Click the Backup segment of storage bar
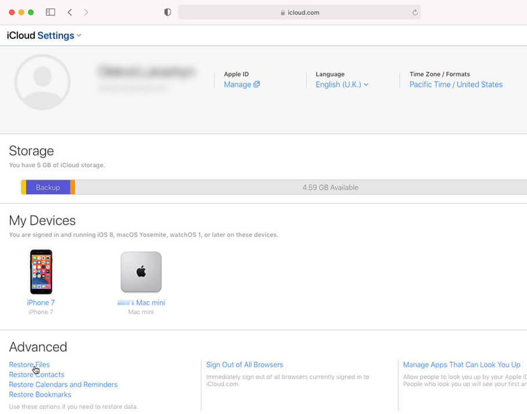The height and width of the screenshot is (414, 527). [47, 188]
